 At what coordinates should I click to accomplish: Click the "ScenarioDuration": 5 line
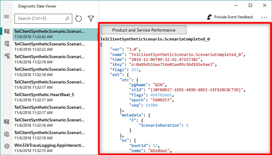(163, 125)
